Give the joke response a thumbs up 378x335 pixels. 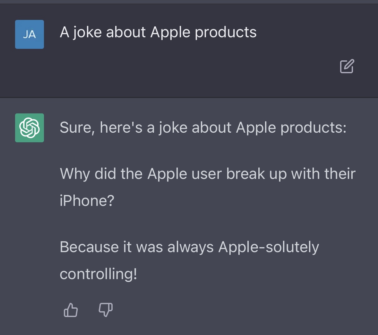point(71,310)
